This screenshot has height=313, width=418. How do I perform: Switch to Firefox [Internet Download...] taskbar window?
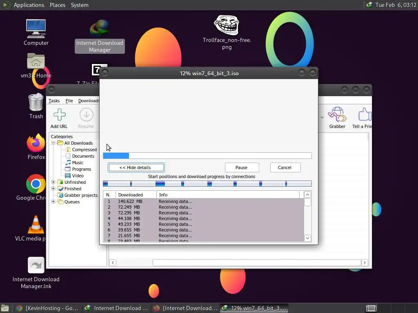pos(186,308)
